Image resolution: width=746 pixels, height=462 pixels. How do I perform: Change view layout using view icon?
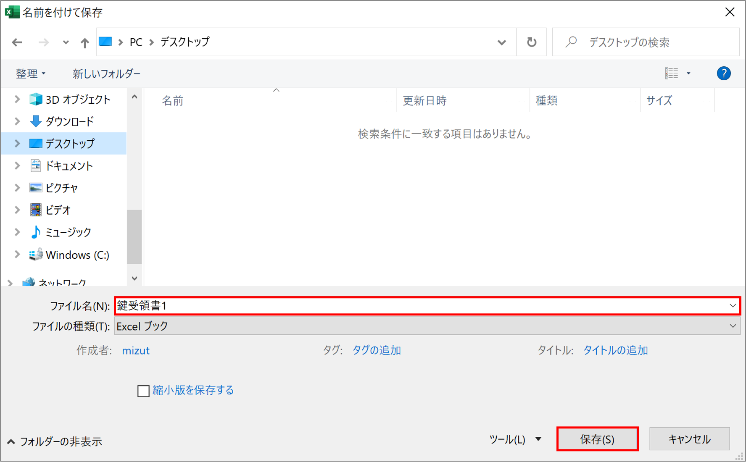click(672, 73)
